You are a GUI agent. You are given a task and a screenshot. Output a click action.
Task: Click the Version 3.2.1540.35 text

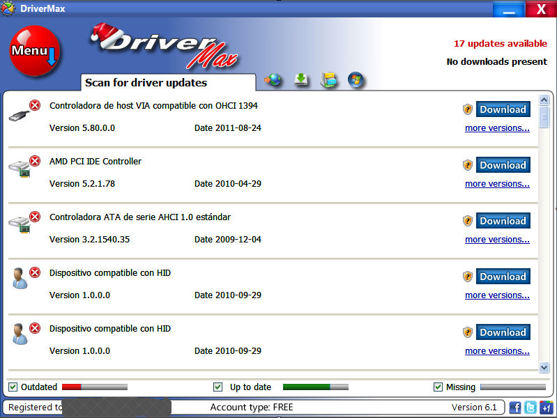tap(89, 240)
